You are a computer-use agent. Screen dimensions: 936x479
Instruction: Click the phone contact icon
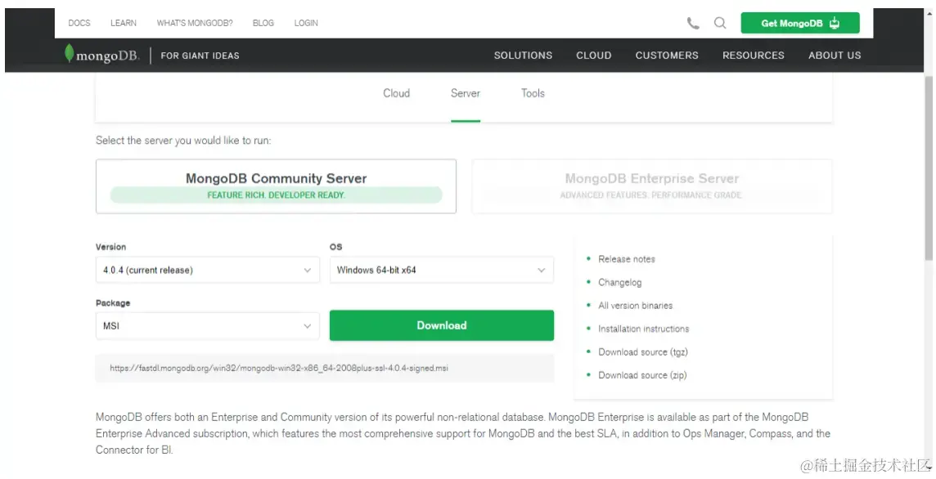(693, 23)
